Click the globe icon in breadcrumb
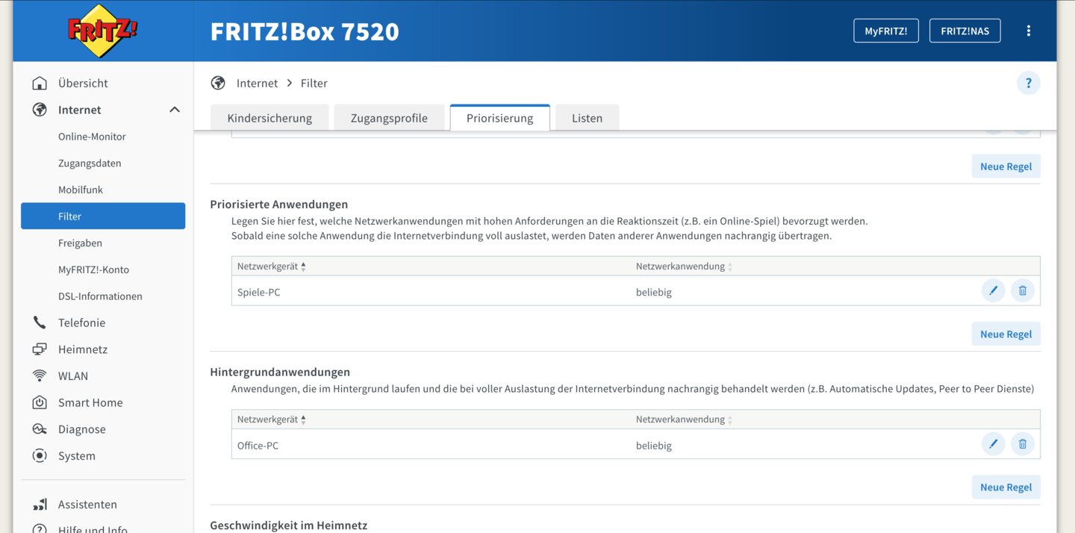The image size is (1075, 533). tap(218, 83)
